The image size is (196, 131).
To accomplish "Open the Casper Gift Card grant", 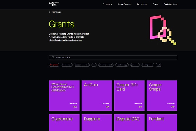I will 129,95.
